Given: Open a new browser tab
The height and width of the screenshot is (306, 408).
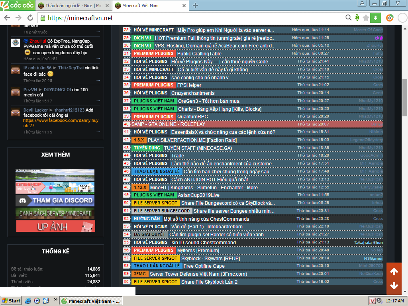Looking at the screenshot, I should click(195, 5).
